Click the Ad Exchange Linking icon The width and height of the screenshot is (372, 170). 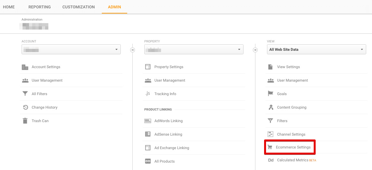pyautogui.click(x=148, y=148)
